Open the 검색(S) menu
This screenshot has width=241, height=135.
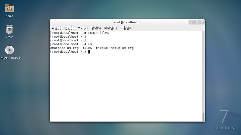[x=96, y=28]
